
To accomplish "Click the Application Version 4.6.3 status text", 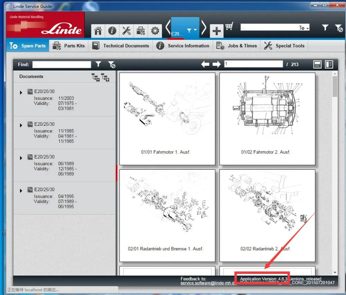I will 263,279.
